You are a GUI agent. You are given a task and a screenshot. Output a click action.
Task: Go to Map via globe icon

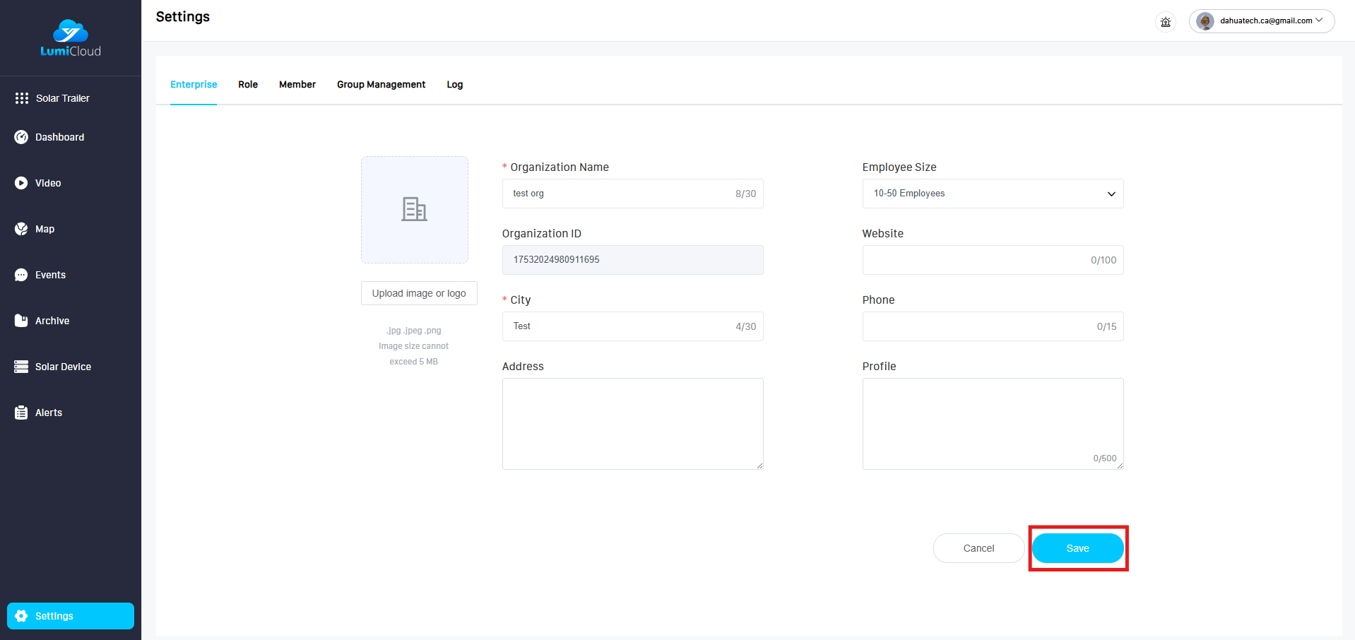(21, 229)
